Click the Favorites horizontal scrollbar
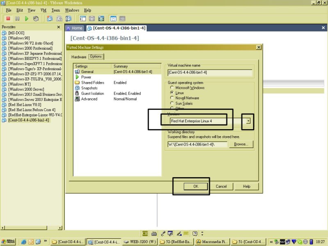This screenshot has height=246, width=328. (32, 228)
